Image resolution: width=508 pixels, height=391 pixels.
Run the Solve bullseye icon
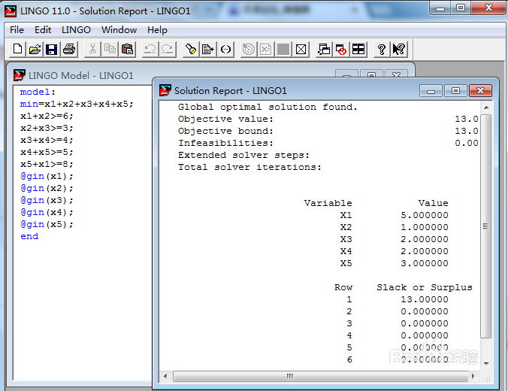pos(249,50)
